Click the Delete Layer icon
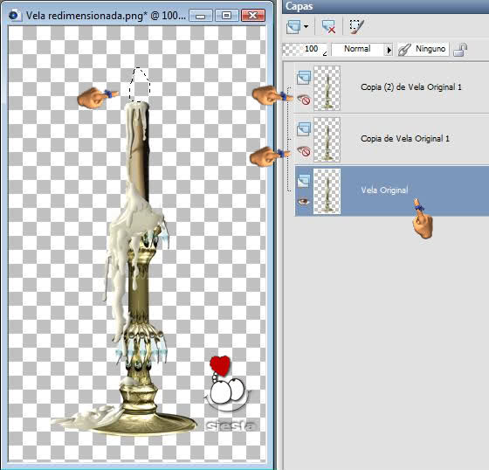 [x=328, y=27]
